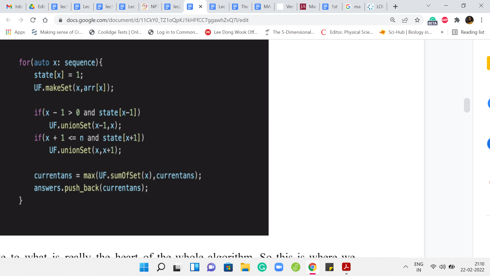
Task: Open the Extensions puzzle icon
Action: click(457, 20)
